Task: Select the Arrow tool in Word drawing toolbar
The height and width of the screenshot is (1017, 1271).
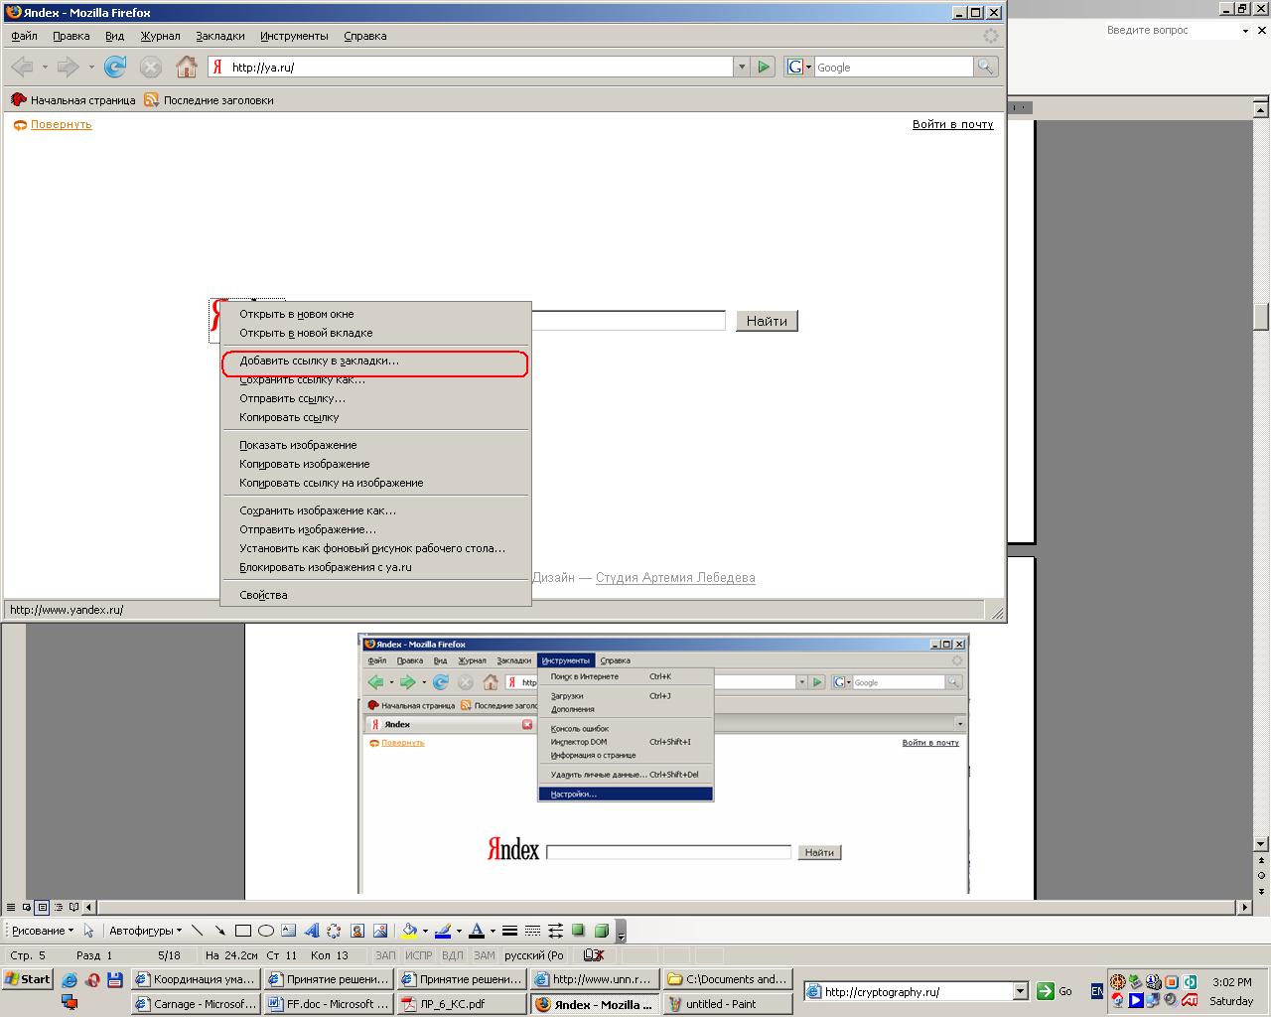Action: pyautogui.click(x=219, y=931)
